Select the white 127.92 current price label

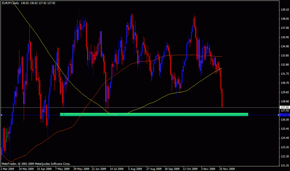coord(284,107)
